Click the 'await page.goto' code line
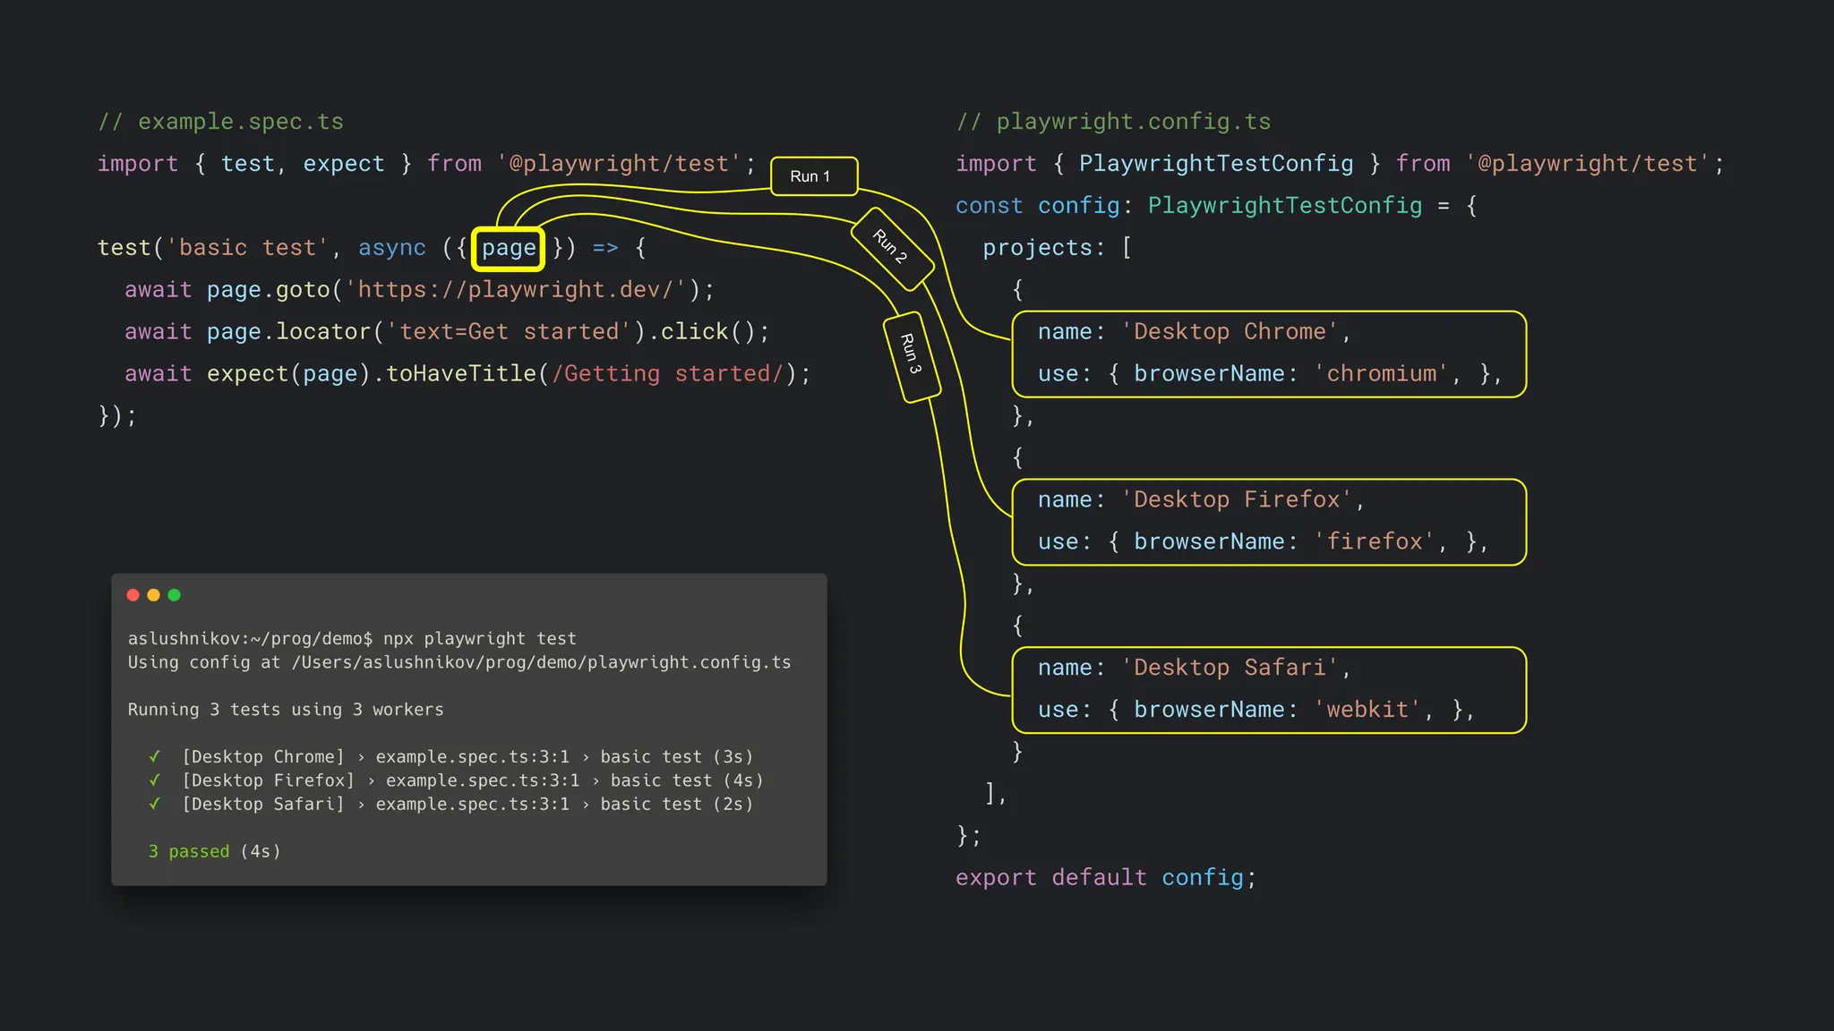 [x=420, y=290]
